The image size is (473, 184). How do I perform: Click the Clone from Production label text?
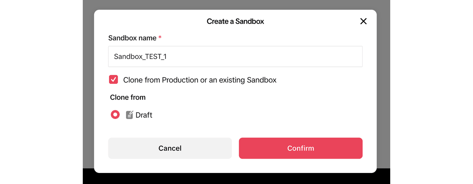point(200,80)
